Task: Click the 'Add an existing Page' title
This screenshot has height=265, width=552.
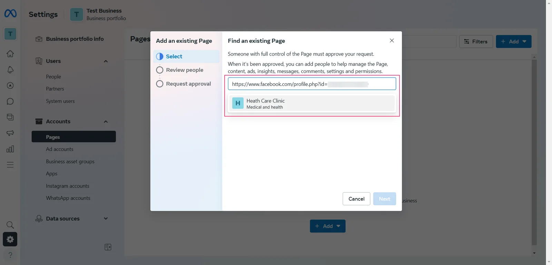Action: click(184, 41)
